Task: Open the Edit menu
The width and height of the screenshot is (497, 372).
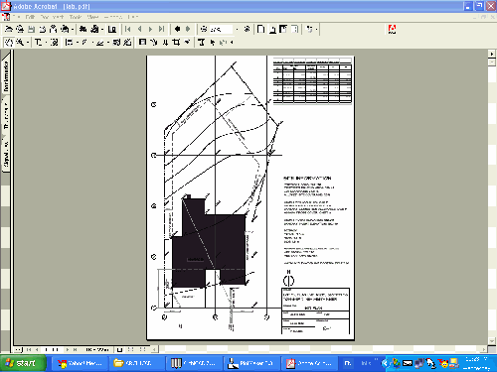Action: tap(30, 17)
